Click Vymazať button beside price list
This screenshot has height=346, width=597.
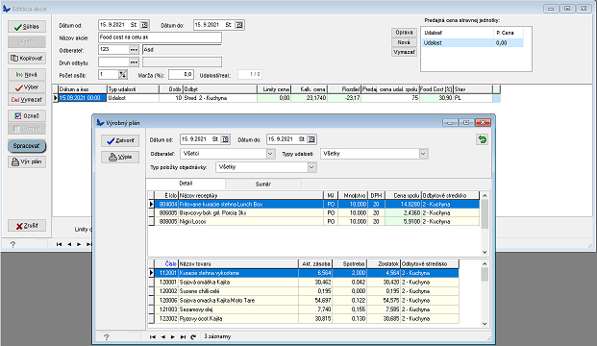[404, 52]
